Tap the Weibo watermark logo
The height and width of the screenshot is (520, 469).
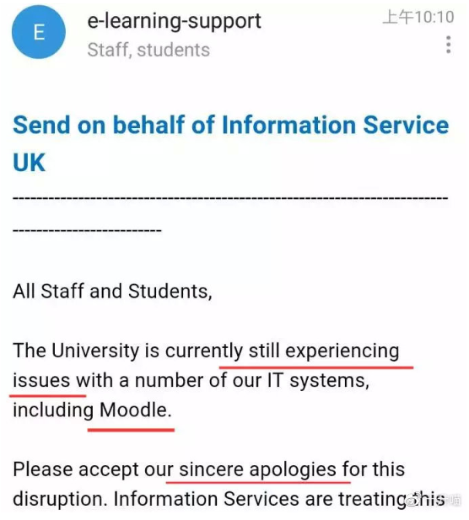click(413, 500)
